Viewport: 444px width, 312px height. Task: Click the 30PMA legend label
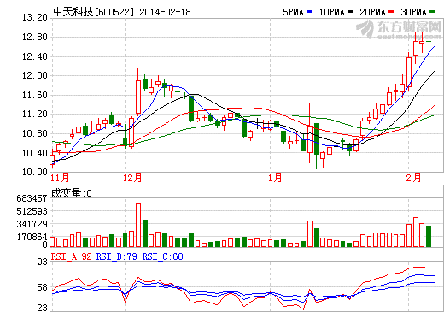(x=414, y=12)
